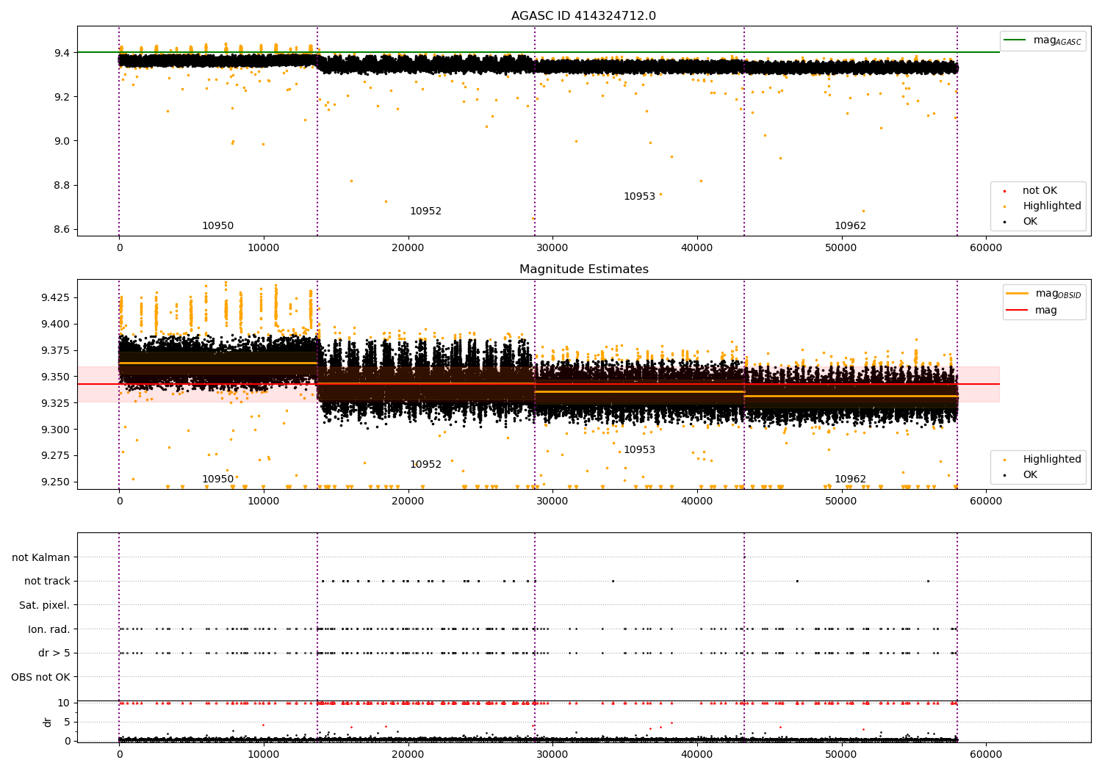Click the 9.350 y-axis tick
This screenshot has height=771, width=1102.
tap(55, 377)
